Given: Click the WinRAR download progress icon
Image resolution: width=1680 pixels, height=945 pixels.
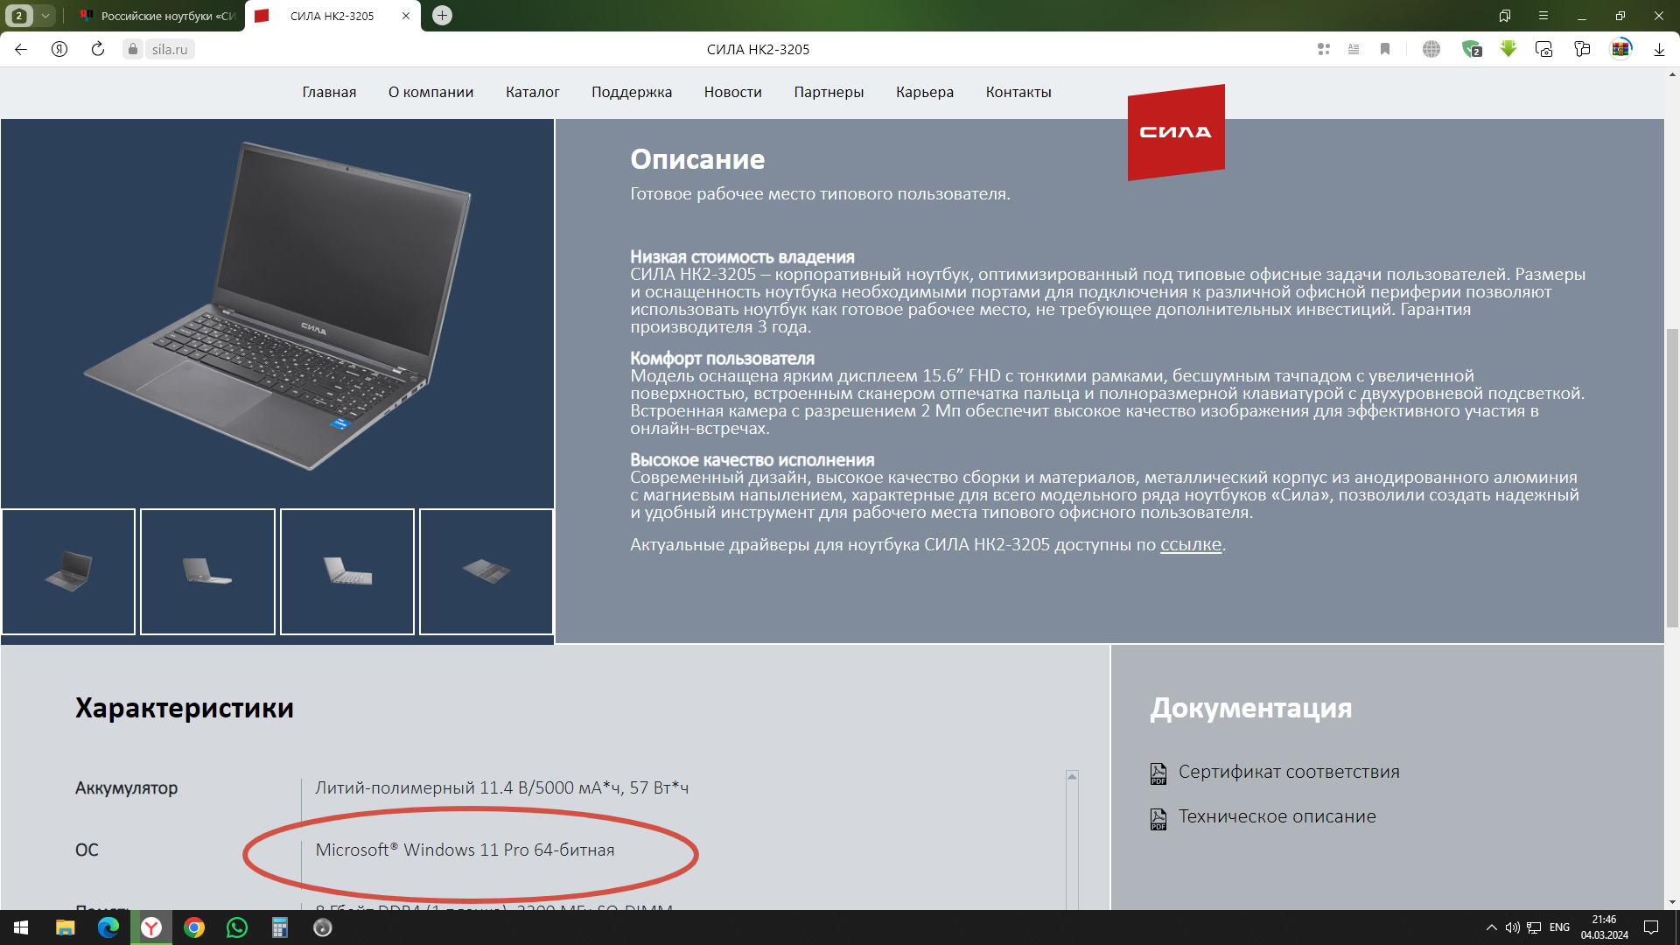Looking at the screenshot, I should pos(1621,49).
